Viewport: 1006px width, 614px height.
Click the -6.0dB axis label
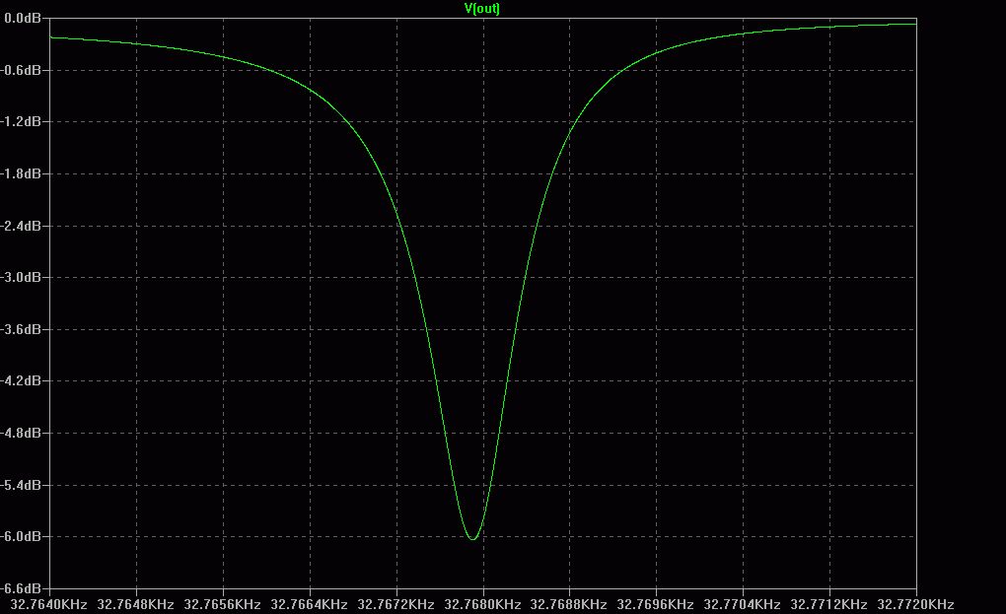click(21, 536)
